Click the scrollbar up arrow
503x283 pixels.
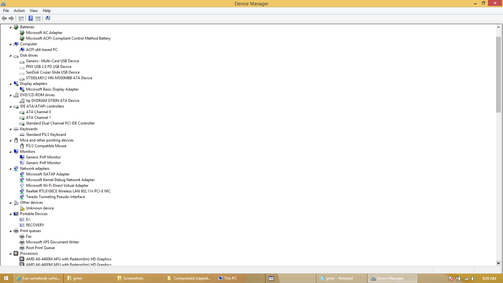[x=498, y=27]
